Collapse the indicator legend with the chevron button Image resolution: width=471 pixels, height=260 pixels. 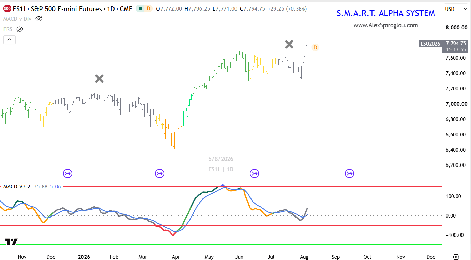(x=10, y=40)
